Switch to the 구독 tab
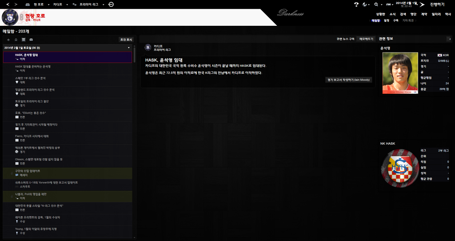 [x=395, y=20]
